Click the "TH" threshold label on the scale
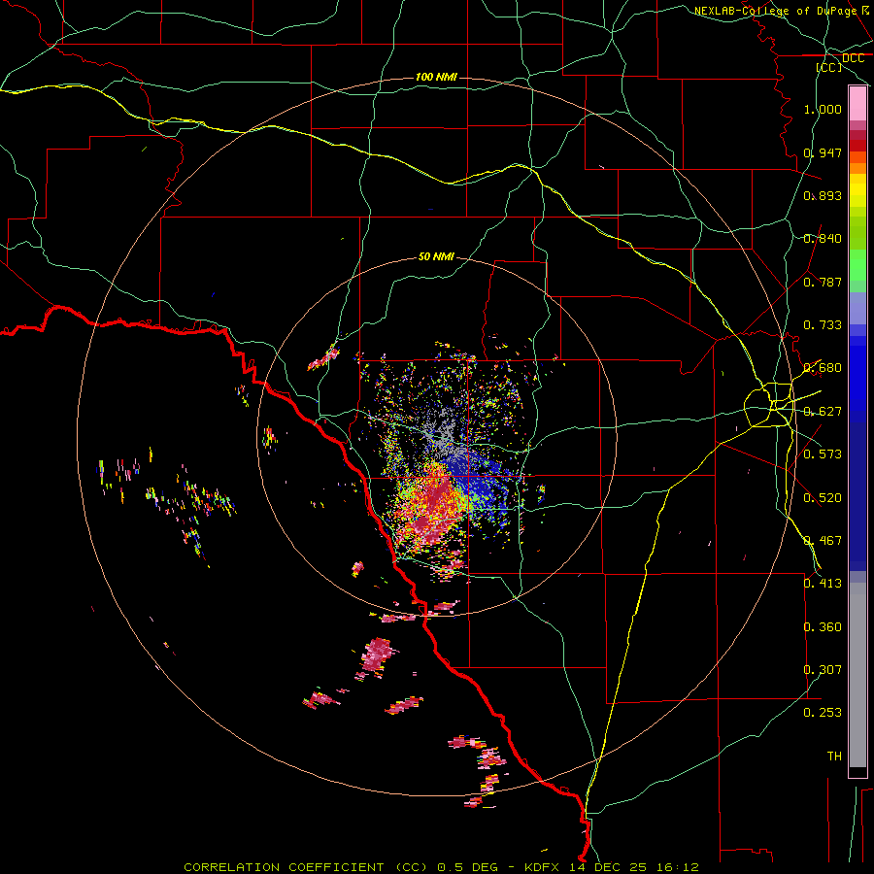Image resolution: width=874 pixels, height=874 pixels. tap(834, 756)
